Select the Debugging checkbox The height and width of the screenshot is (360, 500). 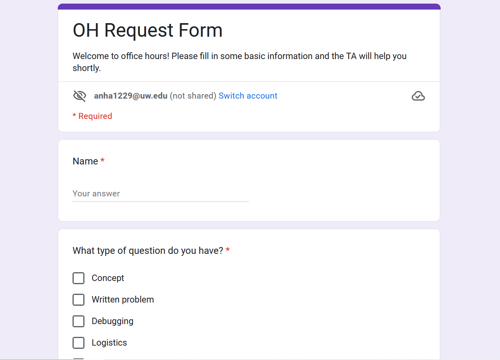pyautogui.click(x=78, y=321)
